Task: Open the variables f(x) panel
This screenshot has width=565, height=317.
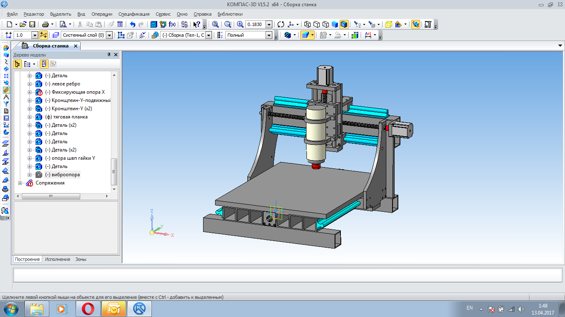Action: tap(172, 24)
